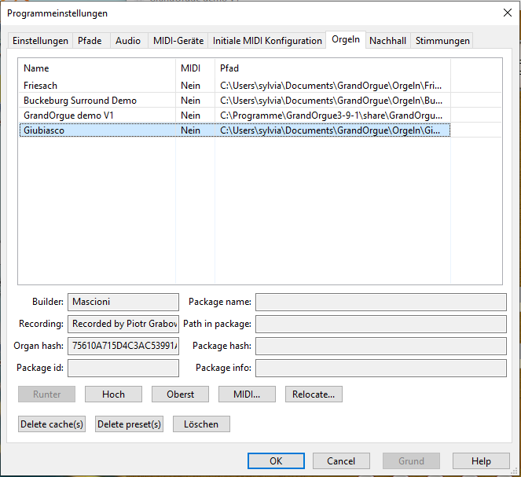Click the Hoch button
The width and height of the screenshot is (521, 477).
coord(112,394)
